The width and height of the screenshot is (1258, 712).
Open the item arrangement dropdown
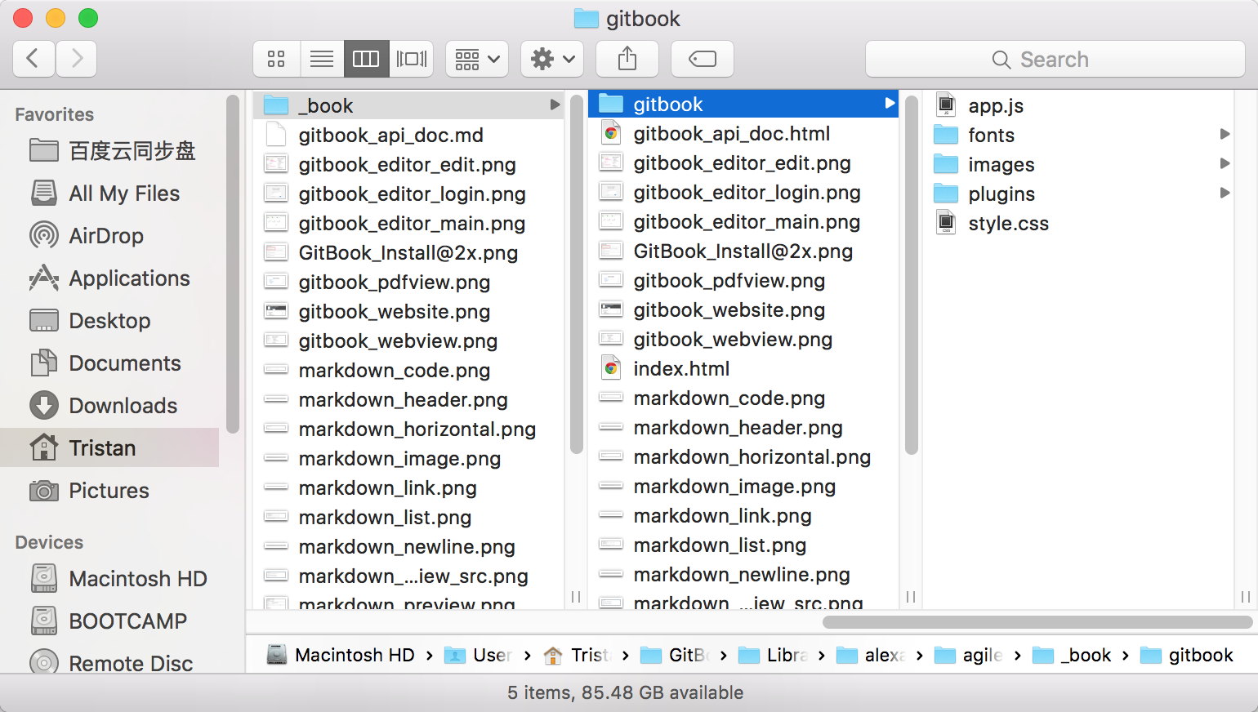point(478,59)
